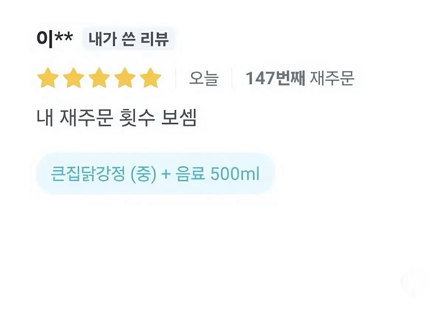Select the review text 내 재주문 횟수 보셈
This screenshot has height=309, width=445.
pos(117,118)
